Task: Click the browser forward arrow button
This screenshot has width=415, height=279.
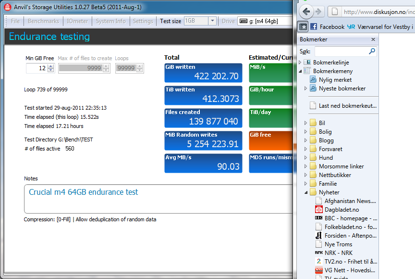Action: (318, 12)
